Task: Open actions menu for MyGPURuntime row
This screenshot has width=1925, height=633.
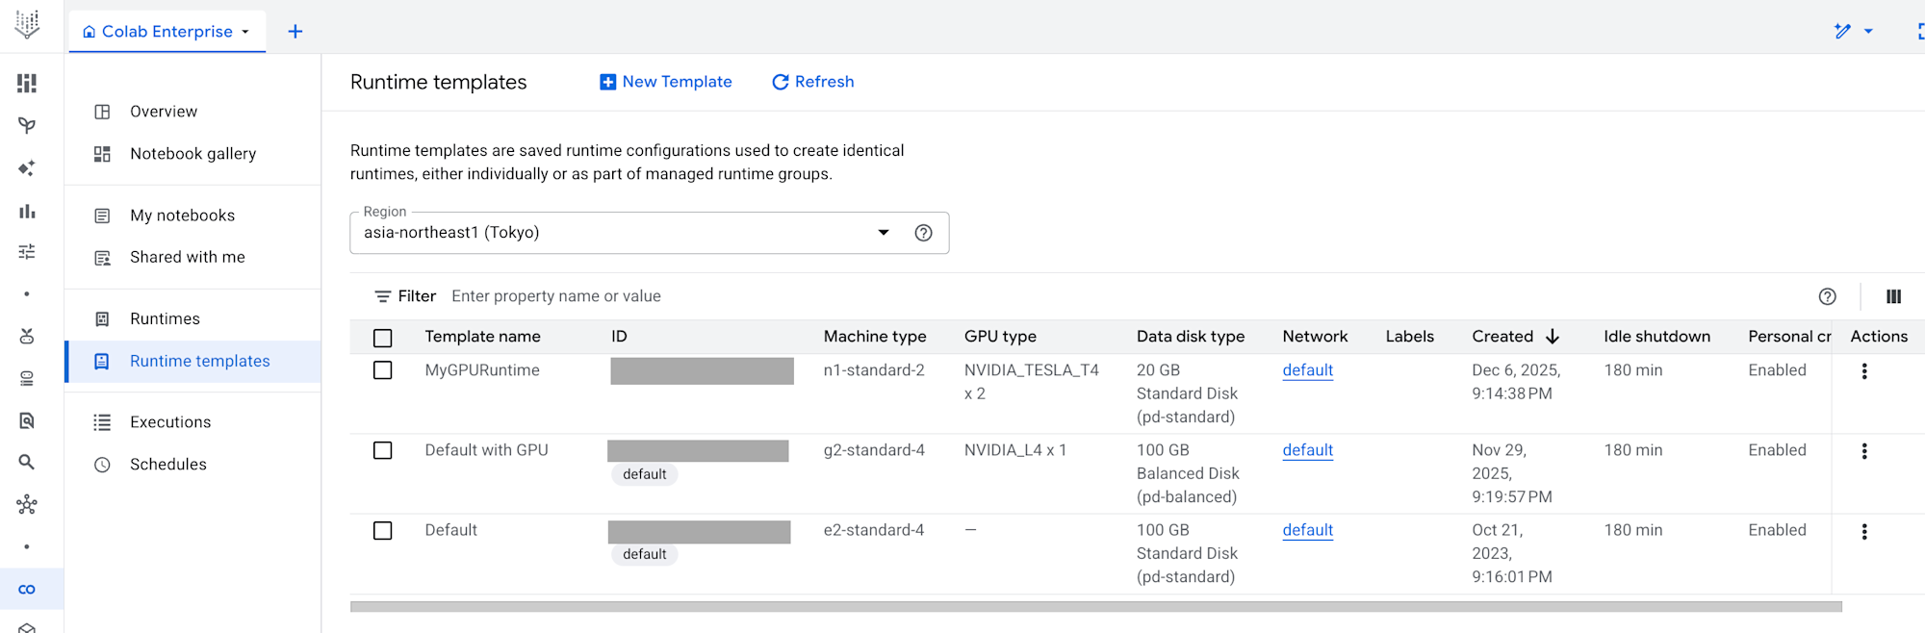Action: pyautogui.click(x=1863, y=371)
